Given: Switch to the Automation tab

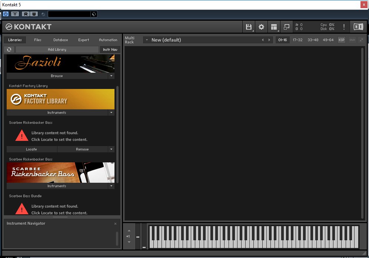Looking at the screenshot, I should coord(108,40).
